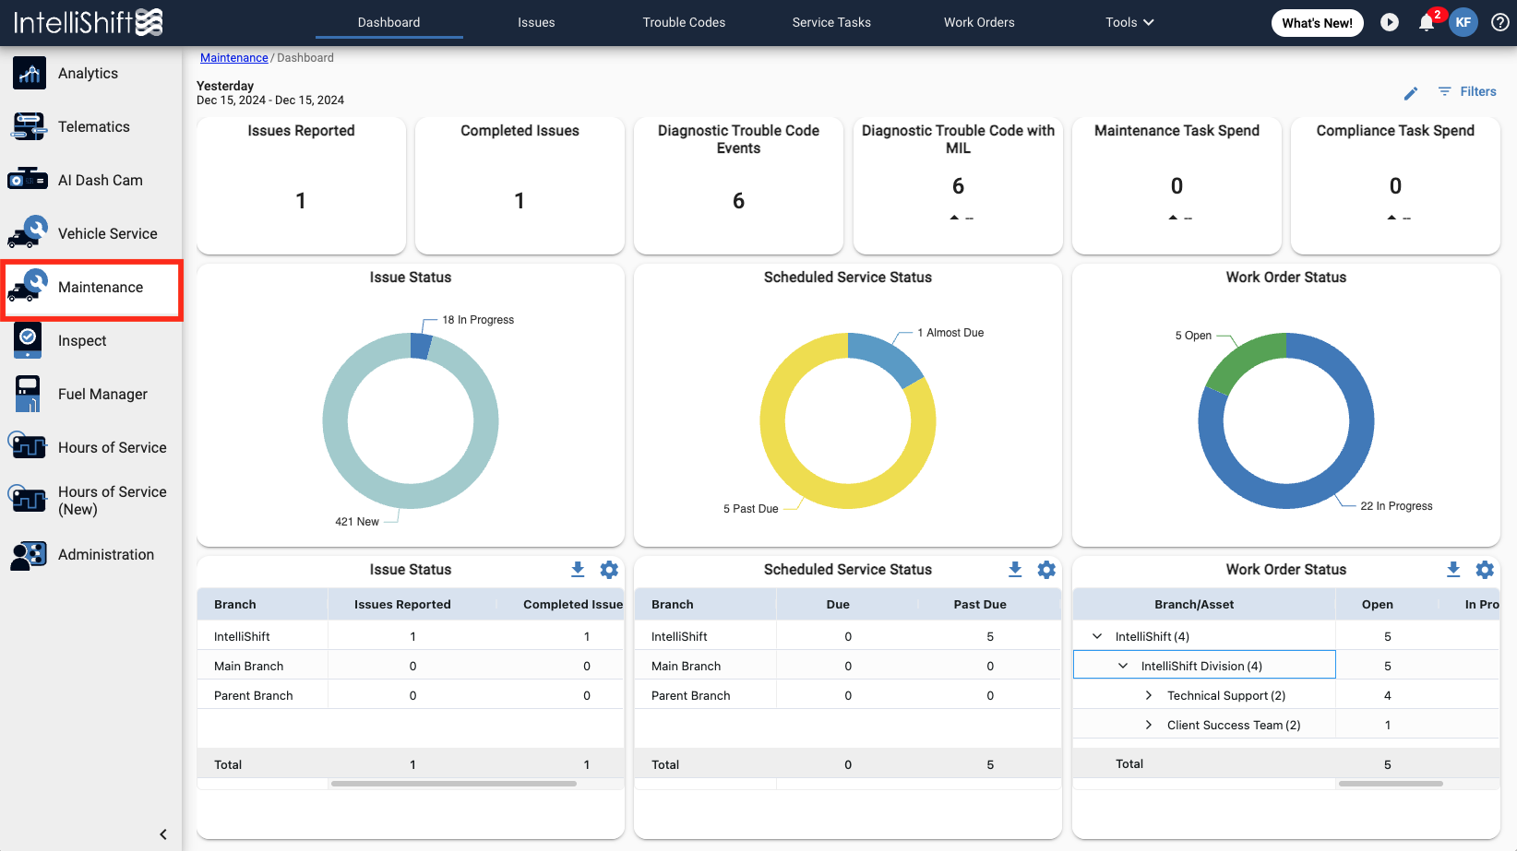Screen dimensions: 1517x851
Task: Open Scheduled Service Status settings gear
Action: coord(1046,570)
